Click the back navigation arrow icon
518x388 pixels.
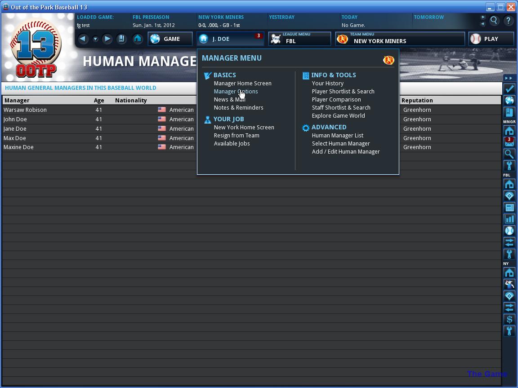(x=83, y=39)
